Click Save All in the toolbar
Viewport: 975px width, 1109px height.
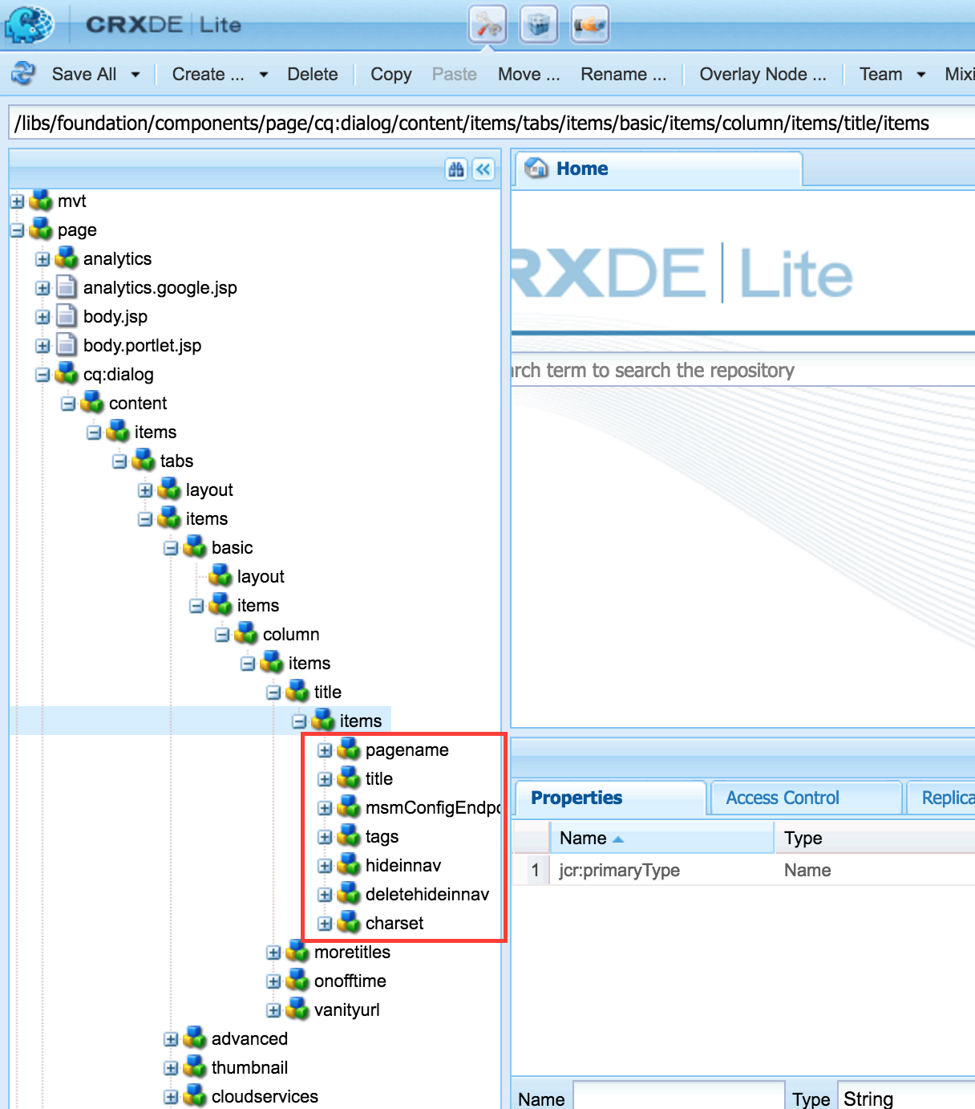click(x=84, y=74)
